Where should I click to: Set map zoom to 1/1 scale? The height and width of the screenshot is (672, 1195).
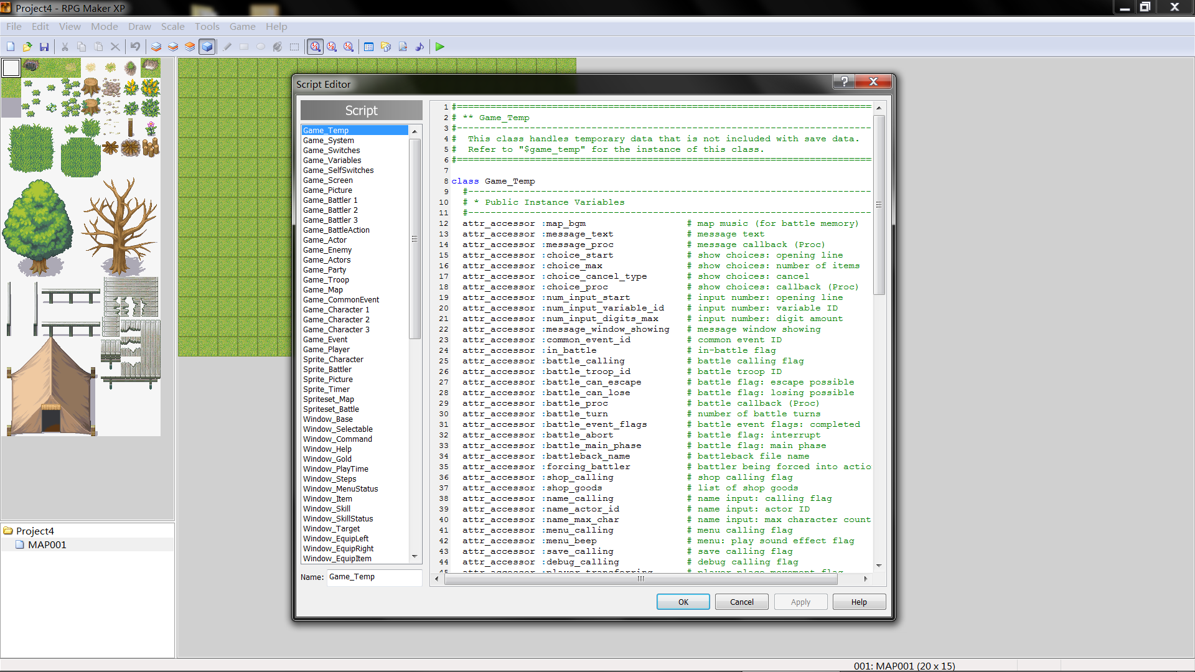point(316,47)
